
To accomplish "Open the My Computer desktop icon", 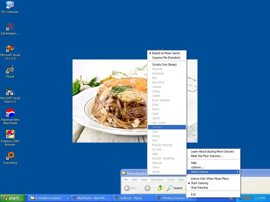I will tap(10, 7).
